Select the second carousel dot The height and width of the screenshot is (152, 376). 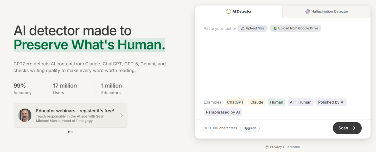72,132
